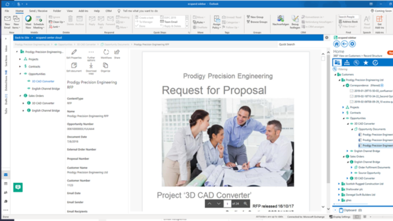The image size is (393, 221).
Task: Open Assign Policy in the ribbon
Action: click(216, 22)
